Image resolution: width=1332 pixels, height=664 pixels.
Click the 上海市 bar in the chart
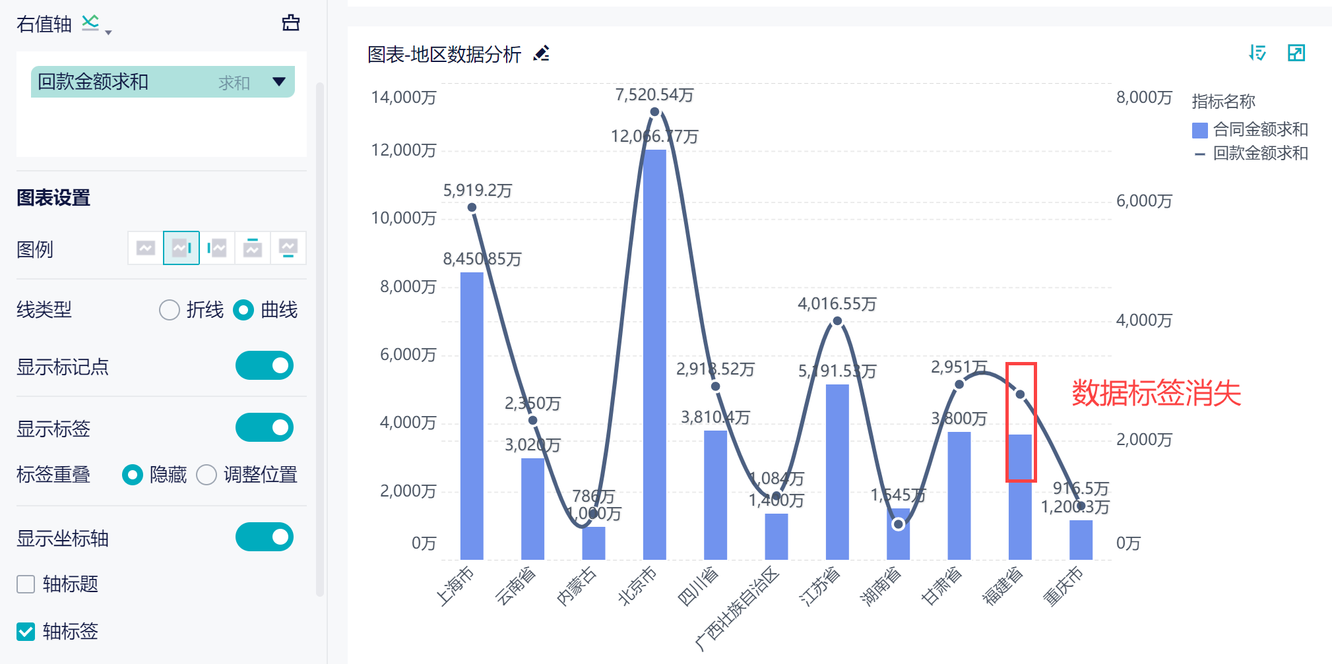click(472, 416)
